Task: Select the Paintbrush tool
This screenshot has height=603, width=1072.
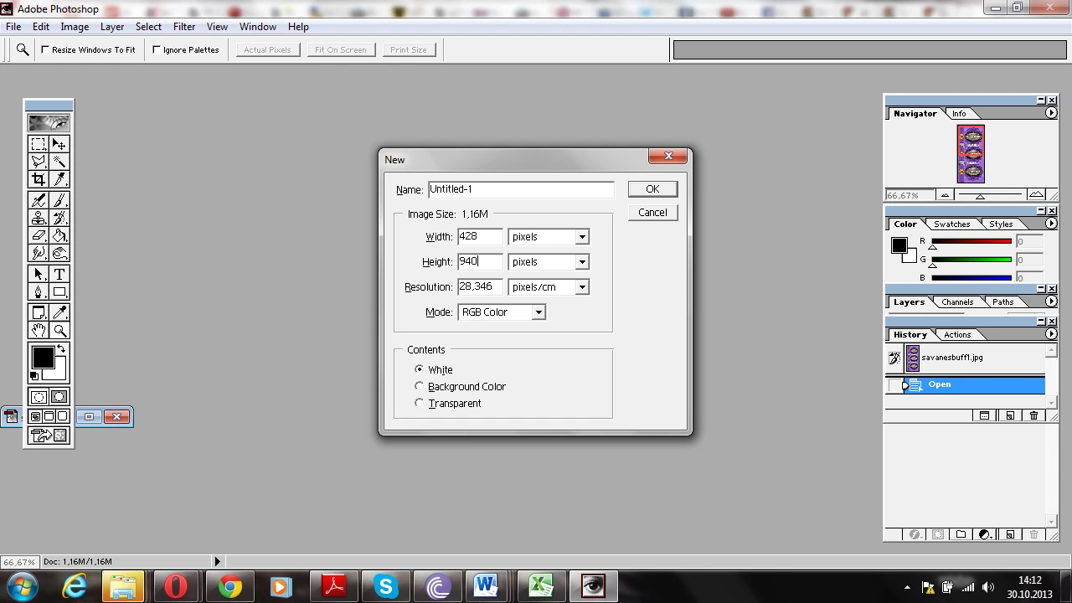Action: (x=59, y=200)
